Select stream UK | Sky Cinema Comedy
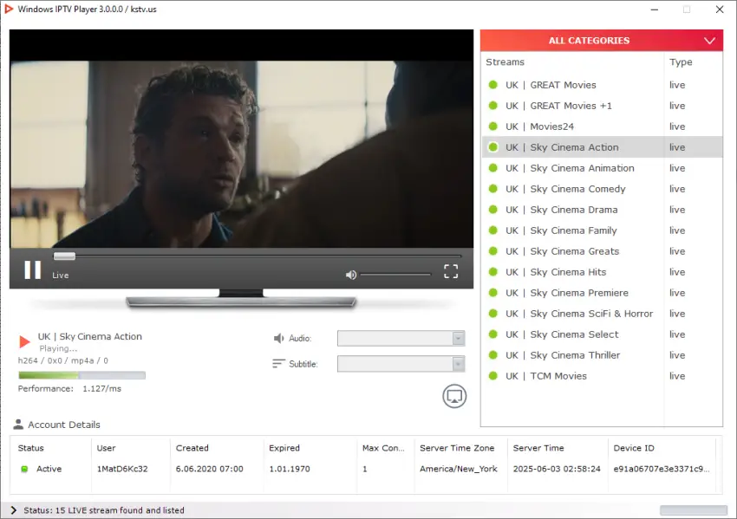 (x=602, y=189)
